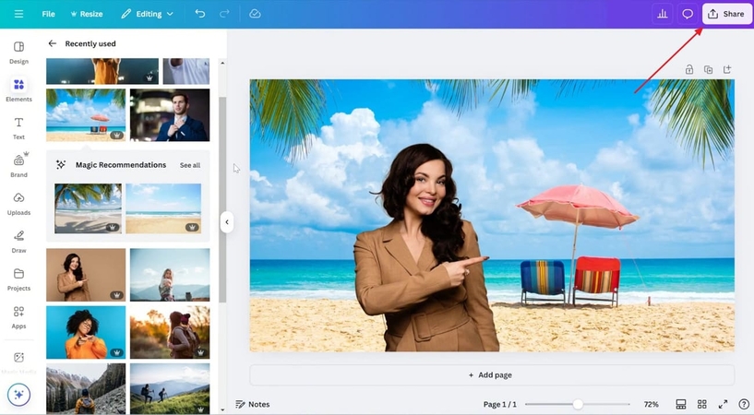Select the woman in orange sweater thumbnail

point(86,332)
